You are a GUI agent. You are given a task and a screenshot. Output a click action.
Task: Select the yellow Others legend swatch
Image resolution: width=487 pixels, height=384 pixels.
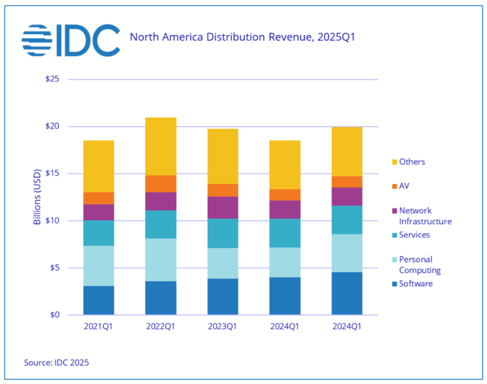coord(394,162)
